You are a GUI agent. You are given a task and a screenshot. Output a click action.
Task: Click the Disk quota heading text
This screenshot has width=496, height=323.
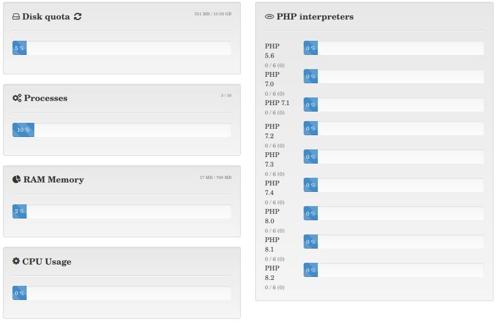(x=47, y=17)
